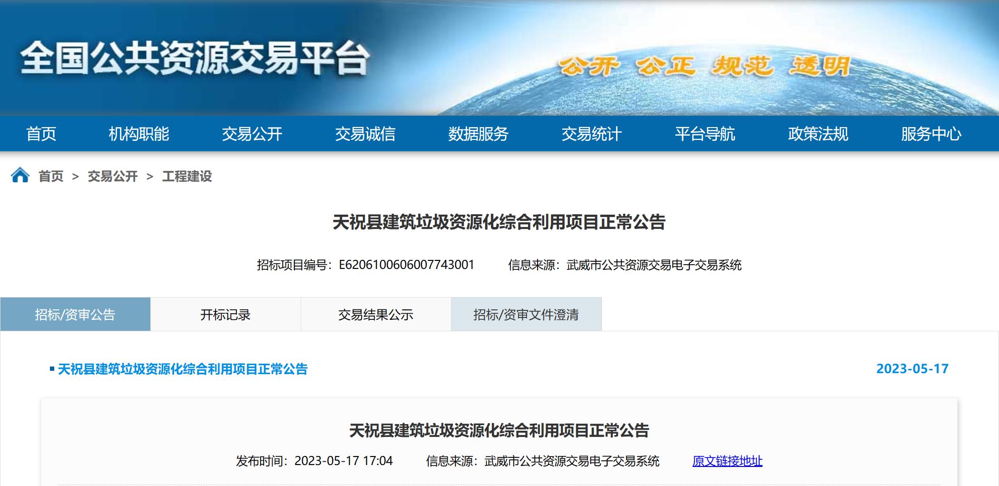Open 数据服务 from the navigation bar
This screenshot has height=486, width=999.
(x=479, y=134)
